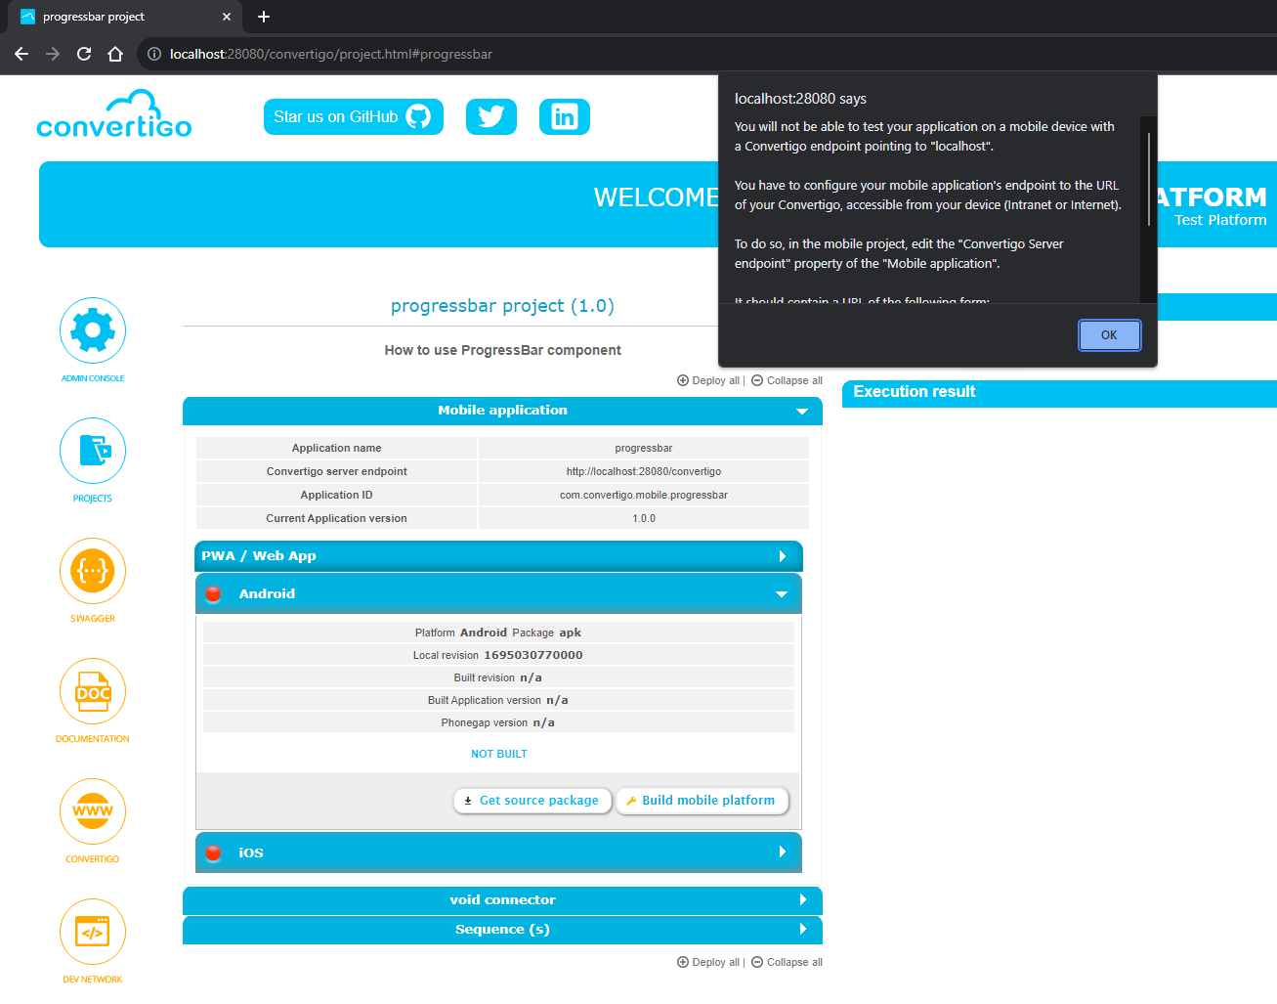Click the Platform Android Package apk row

pyautogui.click(x=498, y=633)
